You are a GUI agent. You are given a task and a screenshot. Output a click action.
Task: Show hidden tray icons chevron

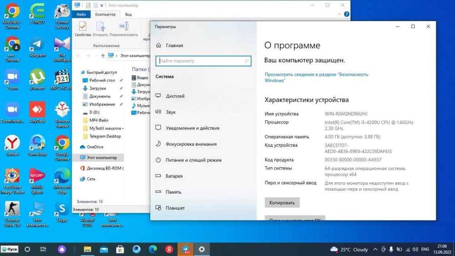375,249
